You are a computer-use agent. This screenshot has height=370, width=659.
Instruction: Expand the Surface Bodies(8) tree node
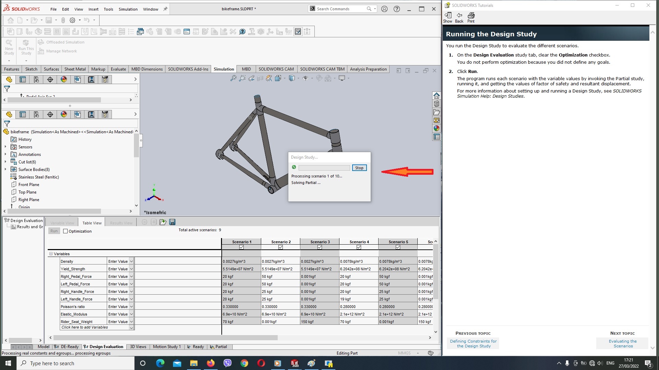[x=5, y=170]
